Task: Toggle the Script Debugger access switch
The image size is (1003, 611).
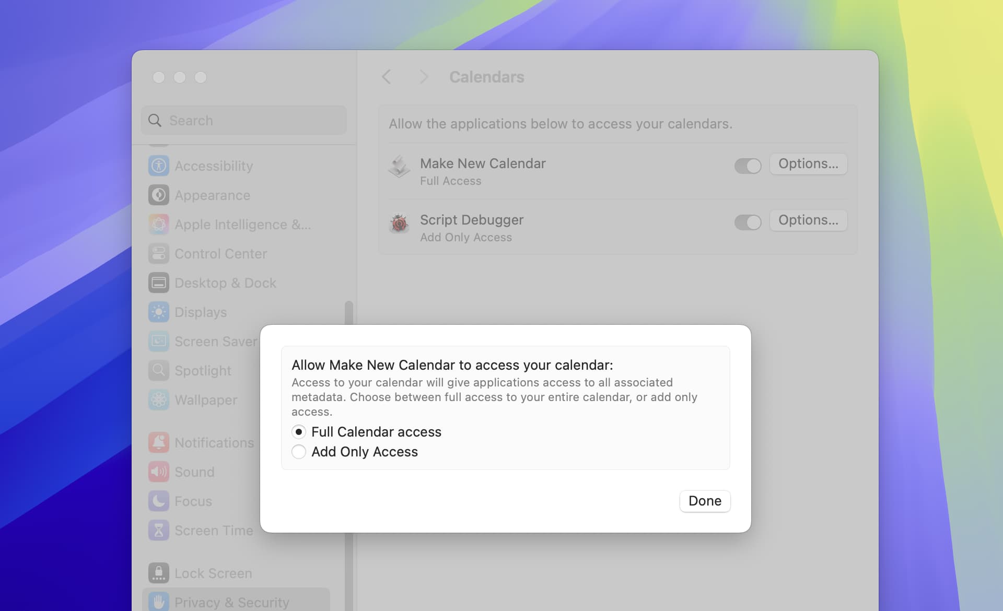Action: (x=748, y=222)
